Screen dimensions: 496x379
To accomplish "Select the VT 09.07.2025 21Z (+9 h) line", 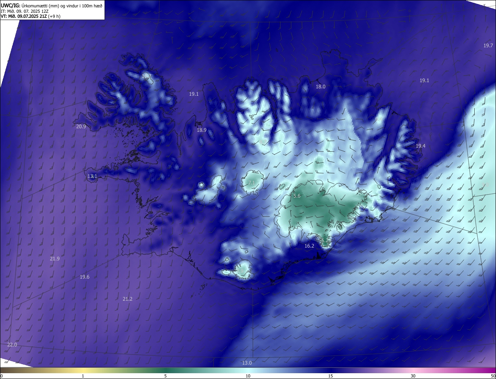I will tap(31, 16).
